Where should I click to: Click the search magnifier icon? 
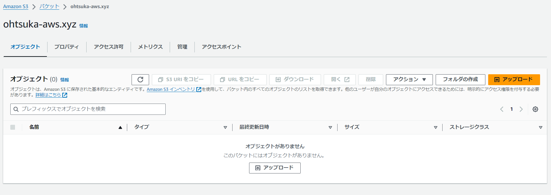(16, 109)
